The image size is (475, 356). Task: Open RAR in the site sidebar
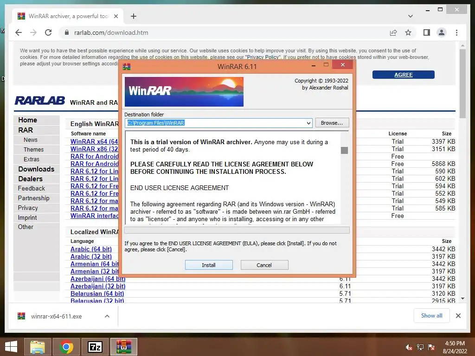point(26,130)
